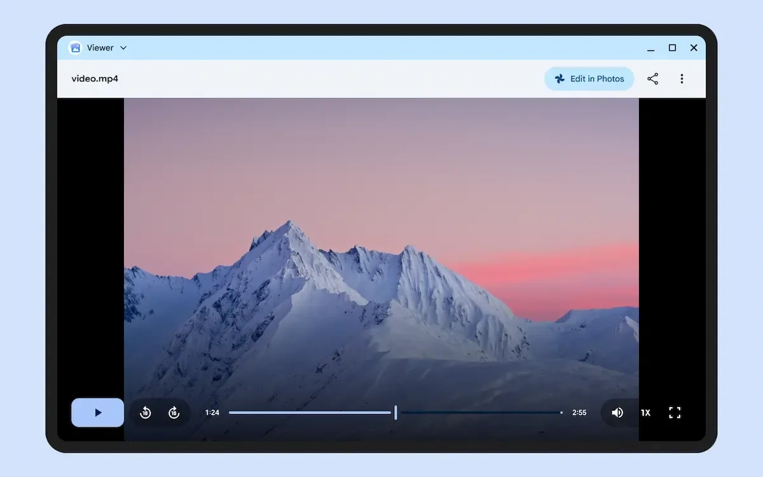Enter fullscreen mode
763x477 pixels.
point(675,413)
